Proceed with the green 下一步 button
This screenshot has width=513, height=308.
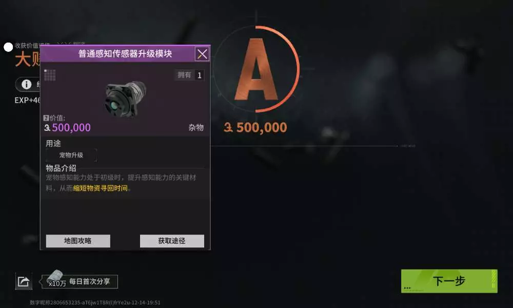[x=449, y=281]
